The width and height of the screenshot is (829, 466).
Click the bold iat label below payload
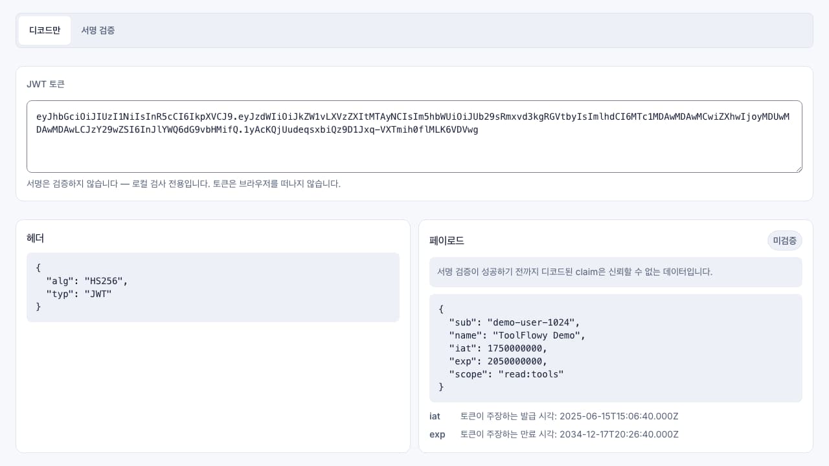click(435, 416)
